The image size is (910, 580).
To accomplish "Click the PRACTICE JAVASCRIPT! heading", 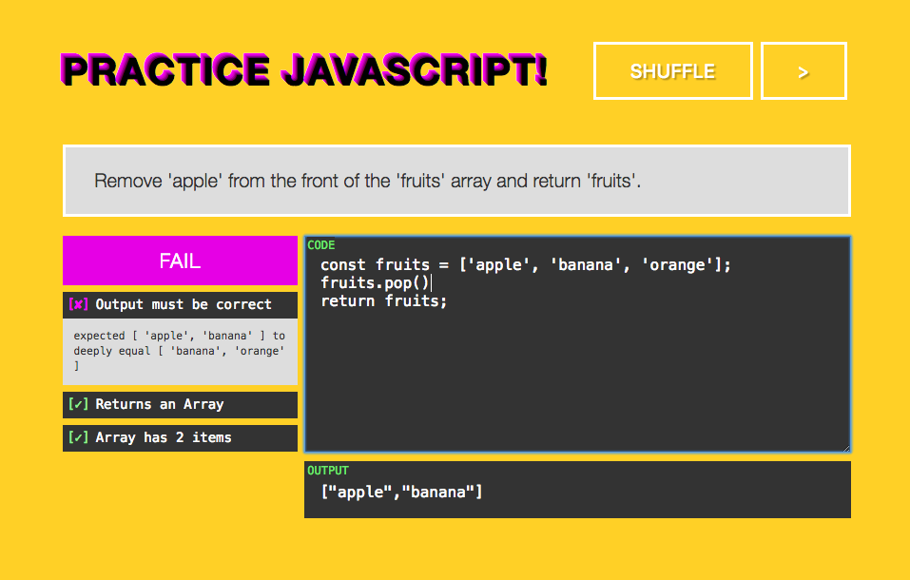I will 304,68.
